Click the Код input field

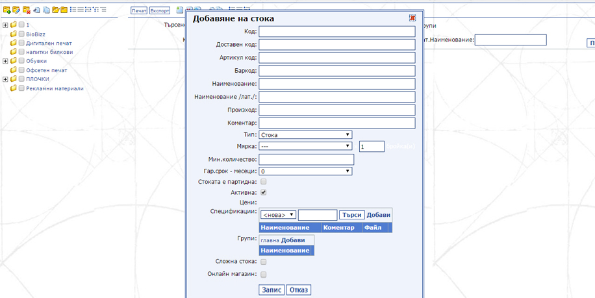(337, 31)
